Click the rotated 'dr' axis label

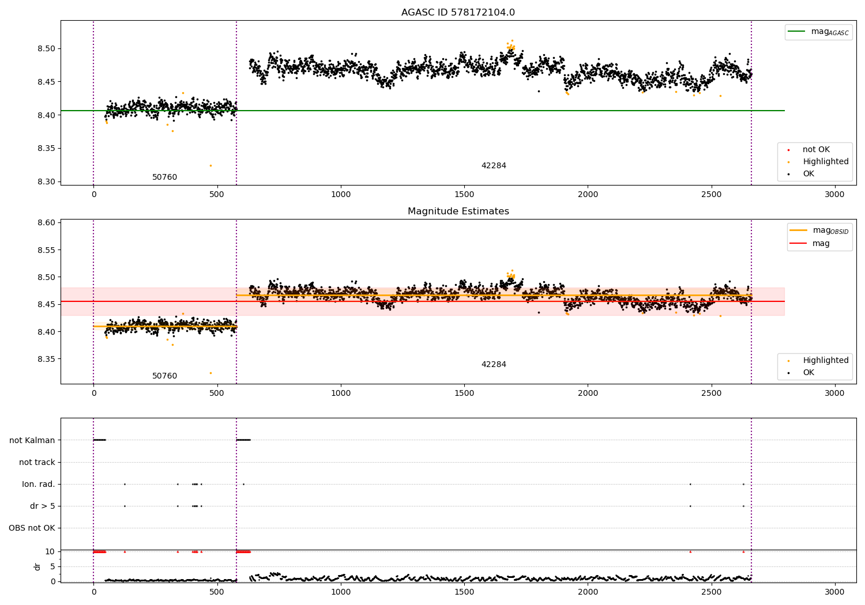coord(37,566)
